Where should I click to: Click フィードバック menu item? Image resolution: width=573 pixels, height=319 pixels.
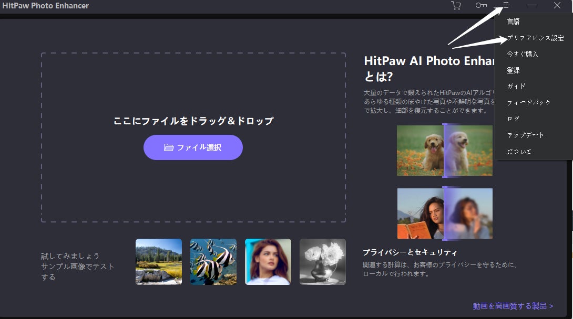528,103
